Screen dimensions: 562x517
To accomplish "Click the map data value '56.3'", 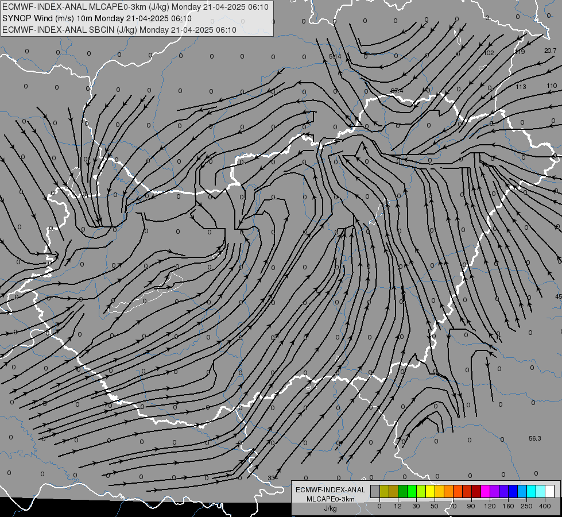I will tap(535, 438).
